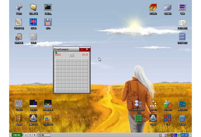
Task: Click the Minesweeper new-game face button
Action: click(x=72, y=55)
